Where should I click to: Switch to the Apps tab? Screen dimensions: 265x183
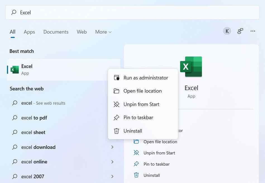29,32
